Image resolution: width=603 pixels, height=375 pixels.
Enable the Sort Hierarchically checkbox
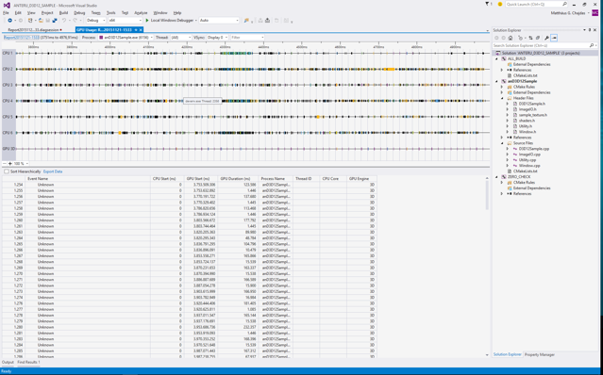7,171
